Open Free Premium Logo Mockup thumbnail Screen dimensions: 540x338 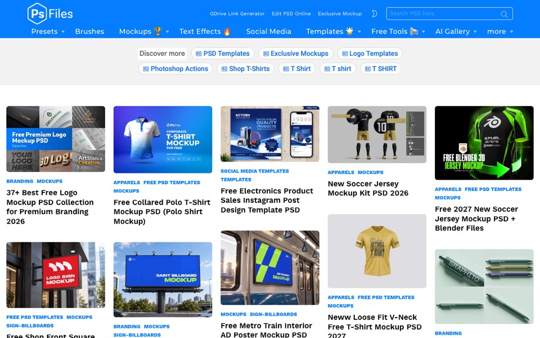56,139
